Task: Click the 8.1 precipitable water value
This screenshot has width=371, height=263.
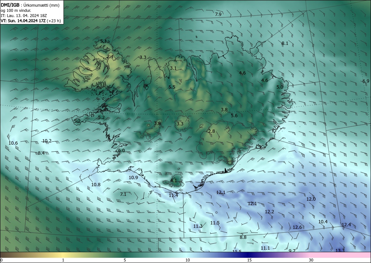Action: [x=285, y=43]
